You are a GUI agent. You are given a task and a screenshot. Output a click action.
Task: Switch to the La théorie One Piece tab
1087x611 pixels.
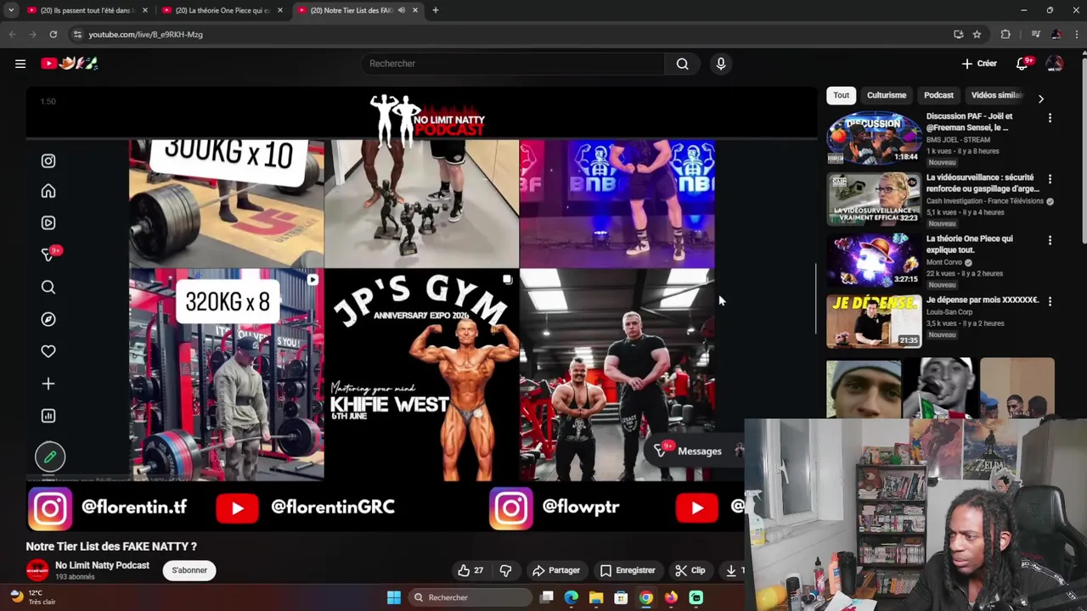pyautogui.click(x=222, y=10)
